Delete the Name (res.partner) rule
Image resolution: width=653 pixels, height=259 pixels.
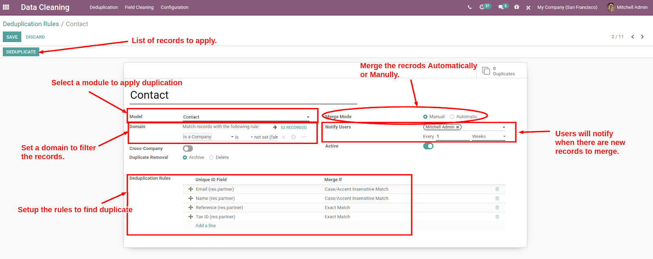point(497,198)
